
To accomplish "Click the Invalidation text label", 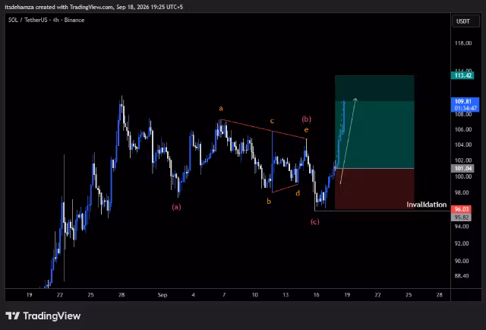I will [x=427, y=205].
